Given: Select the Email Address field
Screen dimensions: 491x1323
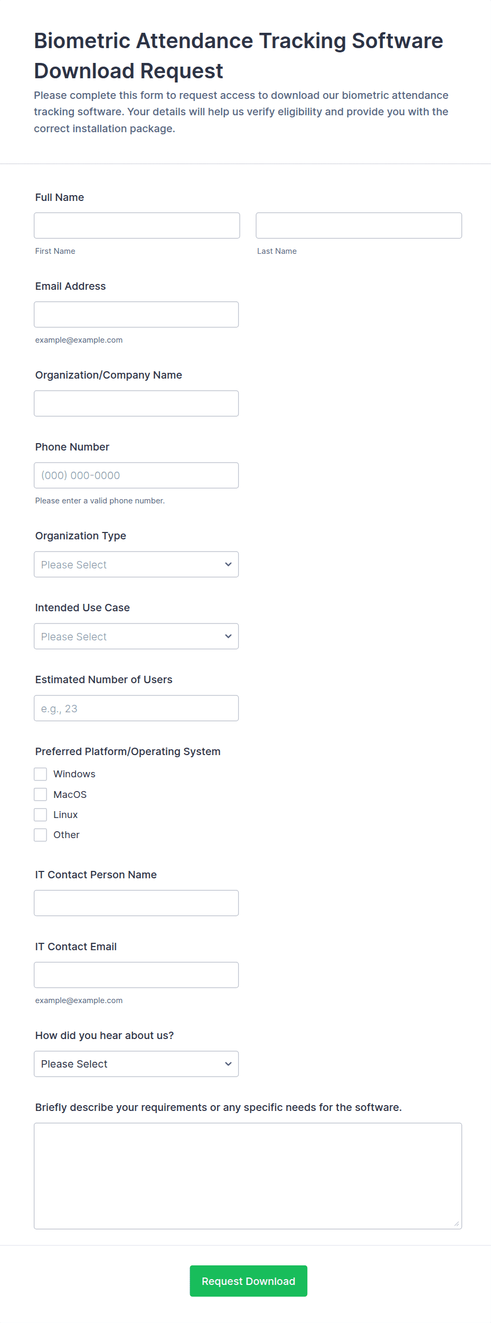Looking at the screenshot, I should 136,315.
